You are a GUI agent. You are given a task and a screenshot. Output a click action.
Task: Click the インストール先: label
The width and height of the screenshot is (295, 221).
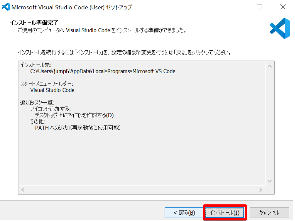(36, 65)
